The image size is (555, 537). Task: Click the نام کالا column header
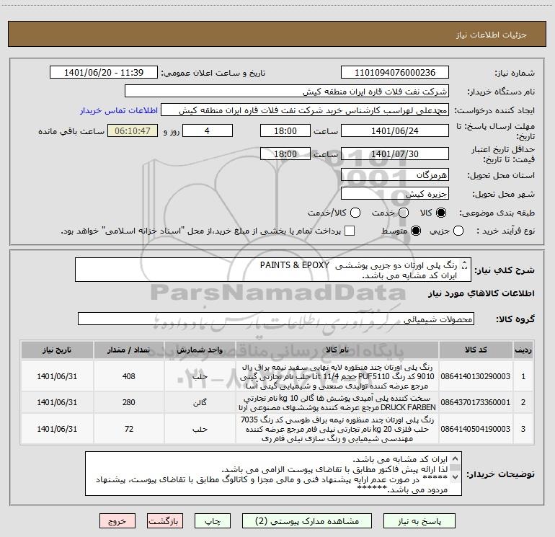click(x=337, y=350)
